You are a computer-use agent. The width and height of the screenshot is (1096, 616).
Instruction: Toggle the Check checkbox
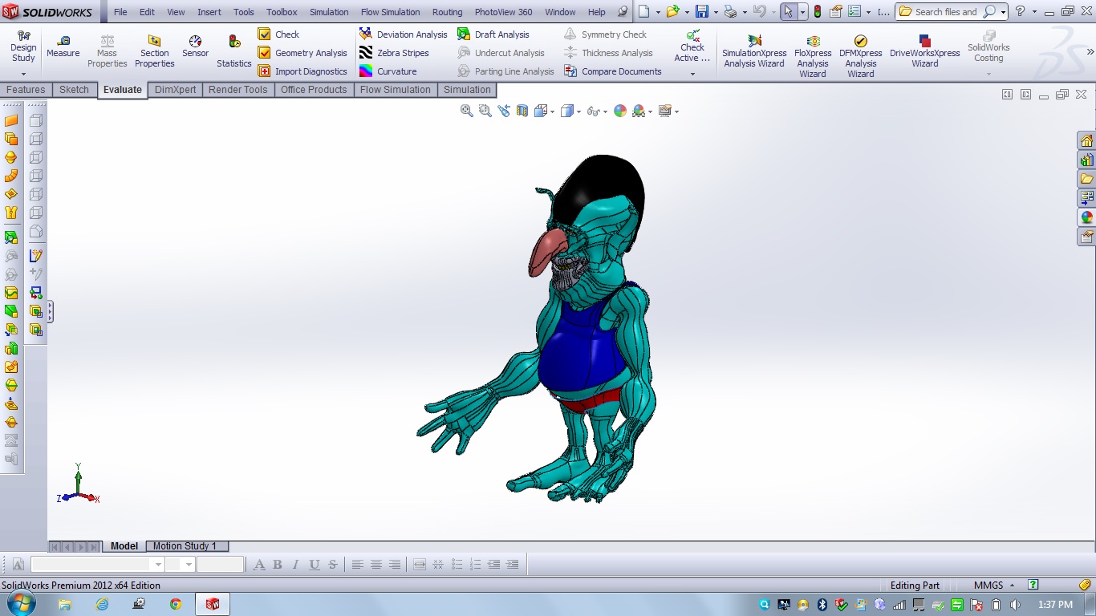264,34
